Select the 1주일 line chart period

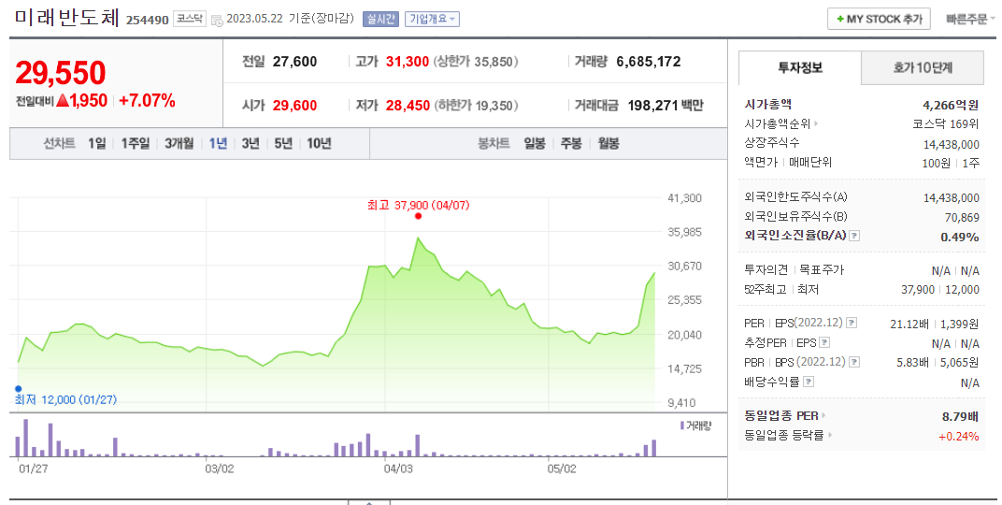pyautogui.click(x=136, y=143)
